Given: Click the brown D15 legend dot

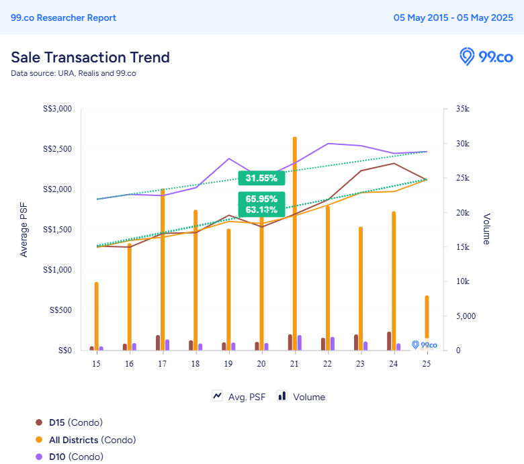Looking at the screenshot, I should (39, 422).
